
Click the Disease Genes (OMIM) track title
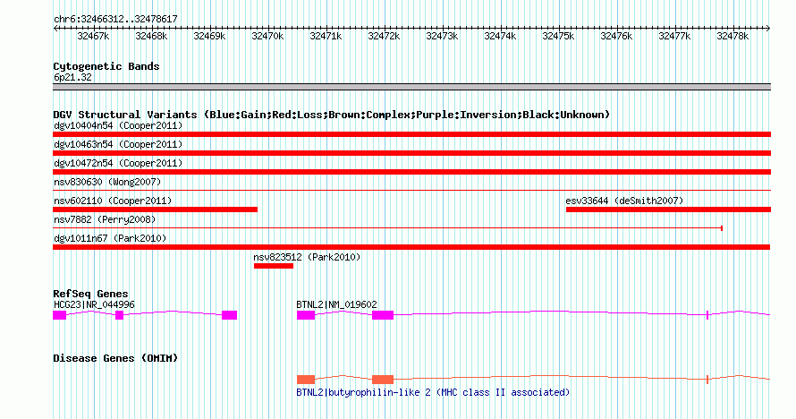pos(115,358)
